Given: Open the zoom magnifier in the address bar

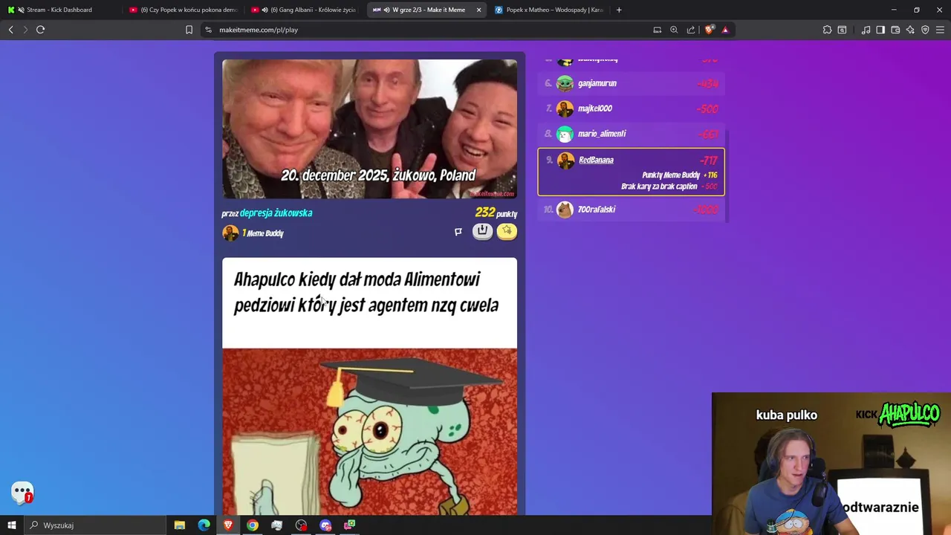Looking at the screenshot, I should [674, 30].
